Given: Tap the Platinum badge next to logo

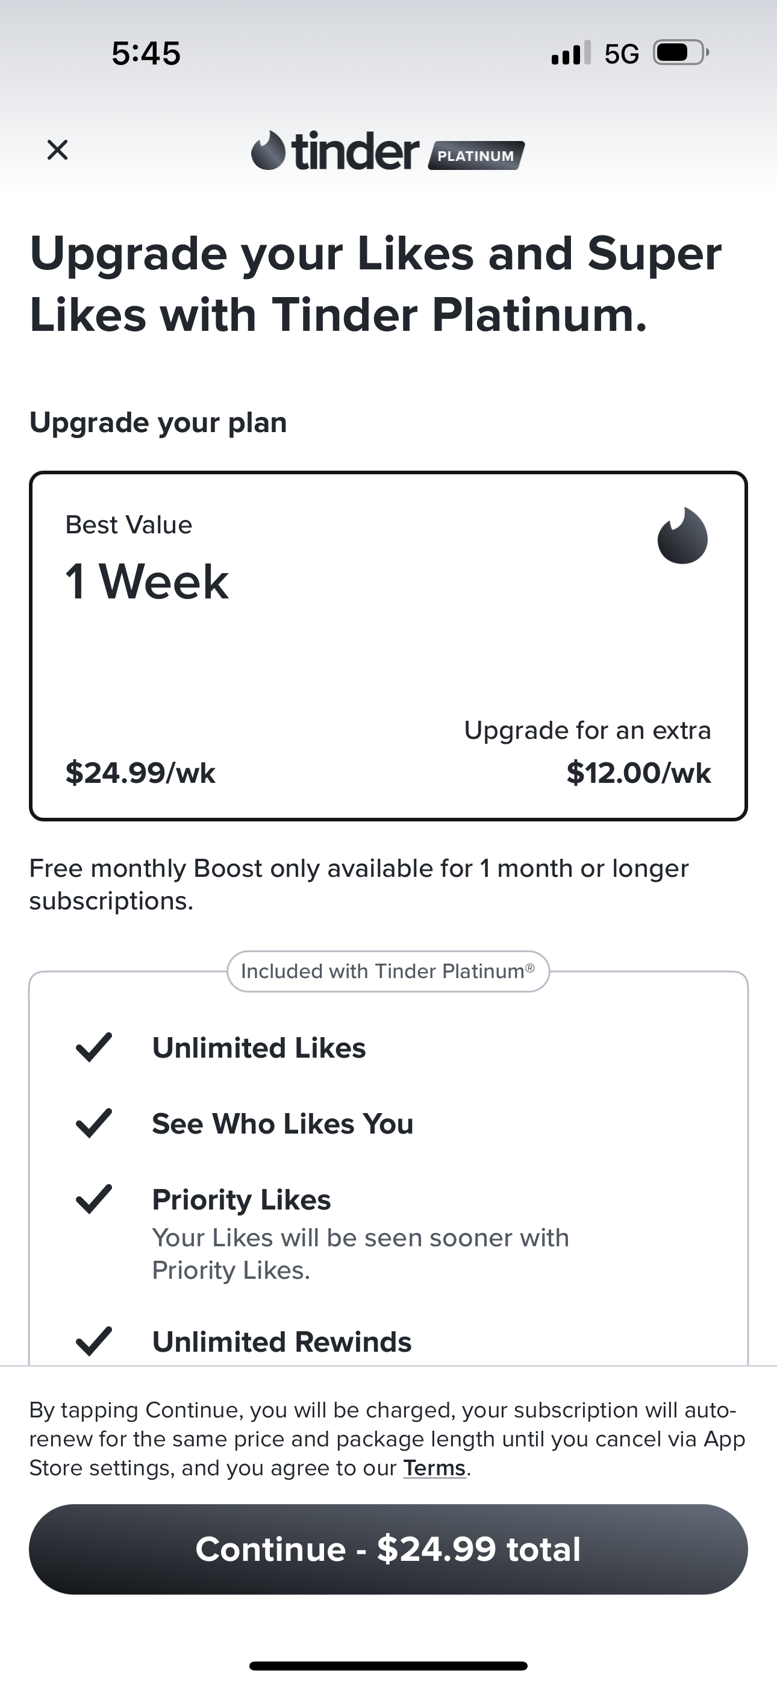Looking at the screenshot, I should 475,155.
